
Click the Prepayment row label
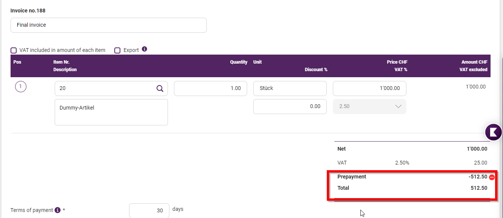tap(352, 177)
